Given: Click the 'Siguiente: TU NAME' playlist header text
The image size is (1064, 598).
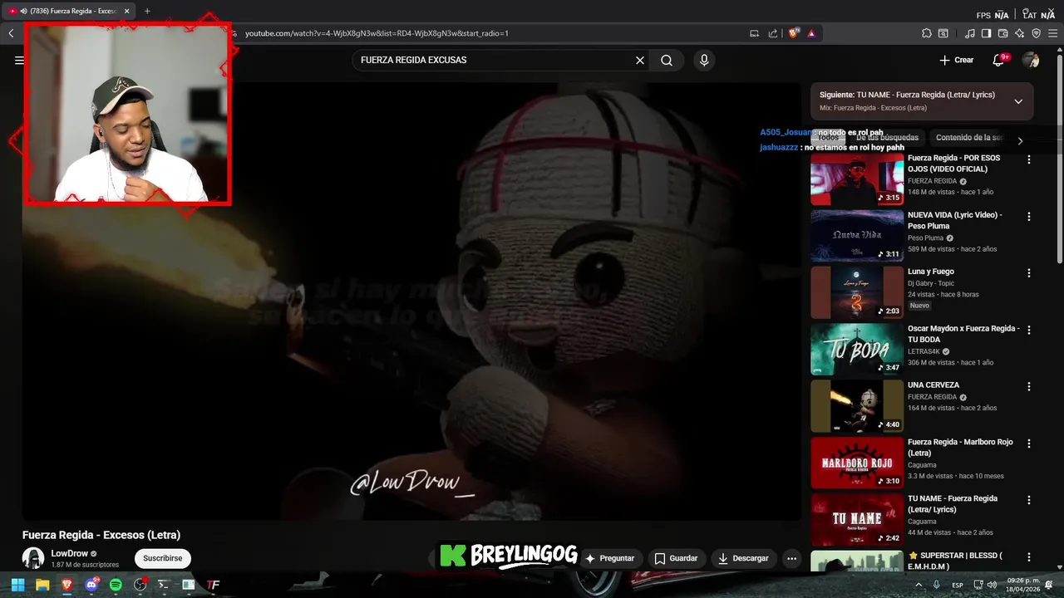Looking at the screenshot, I should [907, 95].
